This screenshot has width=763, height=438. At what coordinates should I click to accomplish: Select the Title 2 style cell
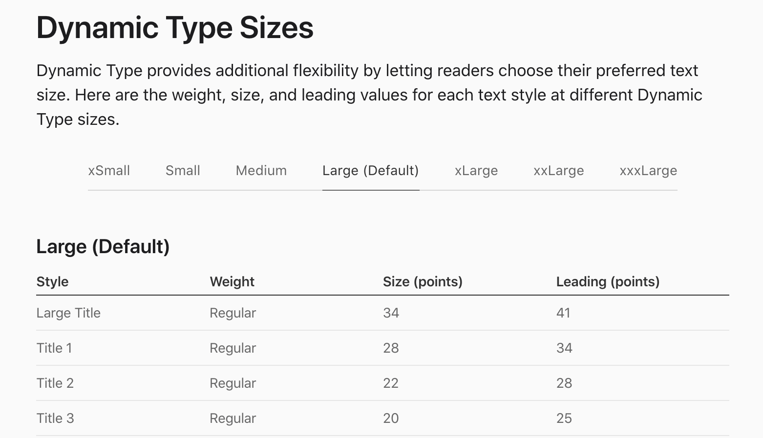[55, 383]
